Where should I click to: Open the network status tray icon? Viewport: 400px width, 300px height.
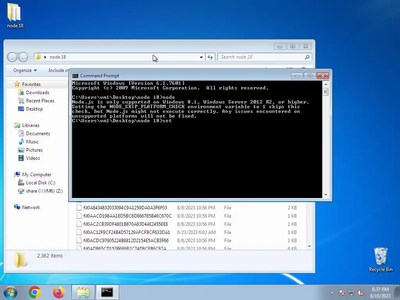(x=351, y=293)
